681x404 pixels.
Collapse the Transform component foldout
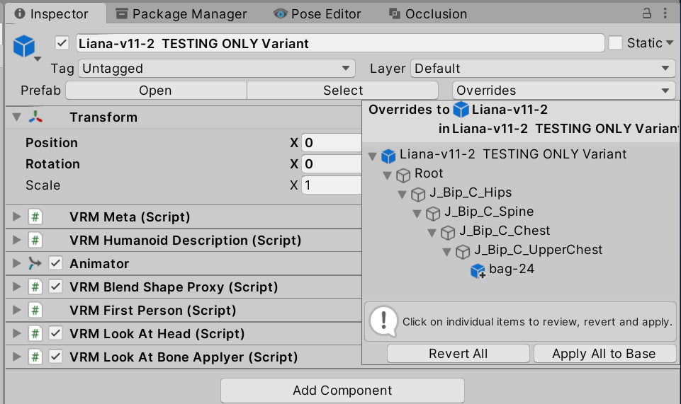pyautogui.click(x=16, y=117)
